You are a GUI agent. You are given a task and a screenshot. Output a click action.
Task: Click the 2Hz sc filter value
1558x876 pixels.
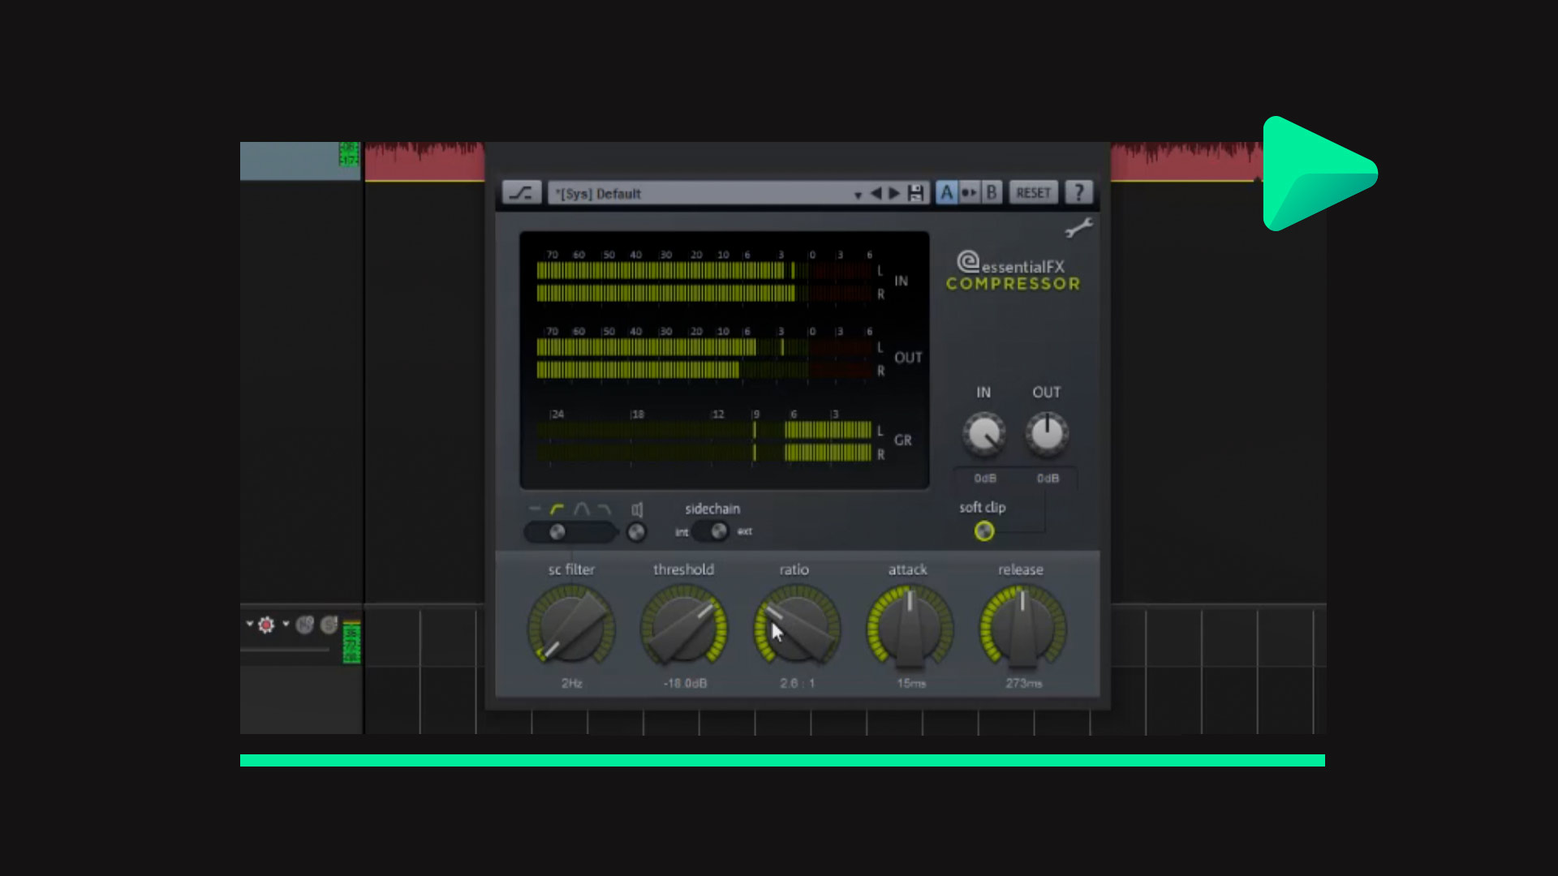click(572, 684)
